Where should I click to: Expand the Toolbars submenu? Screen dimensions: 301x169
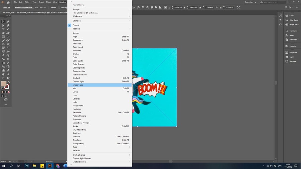click(x=100, y=29)
